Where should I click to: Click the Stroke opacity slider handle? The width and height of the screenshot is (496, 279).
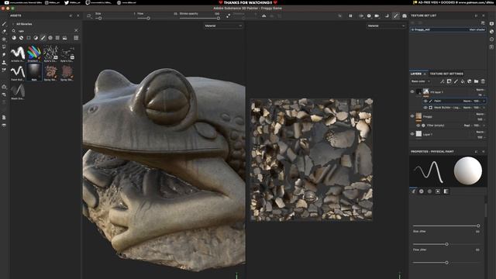coord(219,19)
